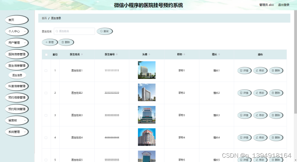This screenshot has height=162, width=297.
Task: Expand the 留言板 sidebar menu
Action: click(x=17, y=120)
